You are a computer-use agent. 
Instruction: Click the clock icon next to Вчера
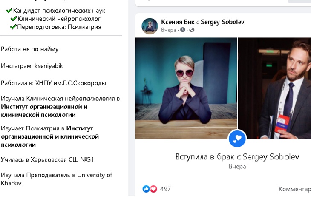point(183,30)
